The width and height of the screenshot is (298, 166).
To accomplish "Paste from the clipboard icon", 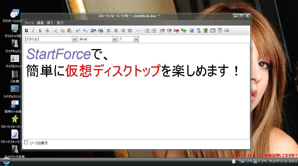I will point(70,30).
